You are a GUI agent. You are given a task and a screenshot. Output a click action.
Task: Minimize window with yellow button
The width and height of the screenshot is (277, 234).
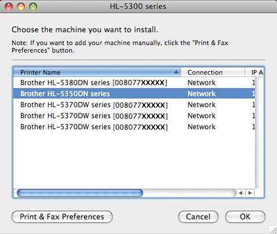pos(21,7)
